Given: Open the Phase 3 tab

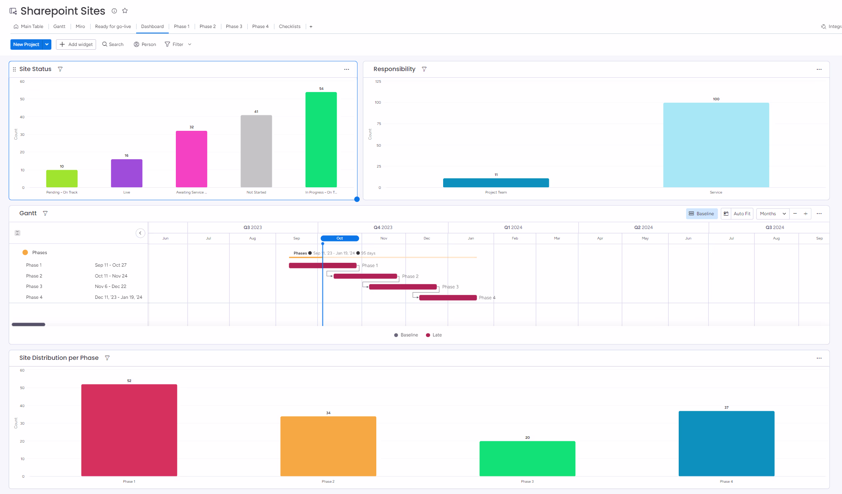Looking at the screenshot, I should click(234, 26).
